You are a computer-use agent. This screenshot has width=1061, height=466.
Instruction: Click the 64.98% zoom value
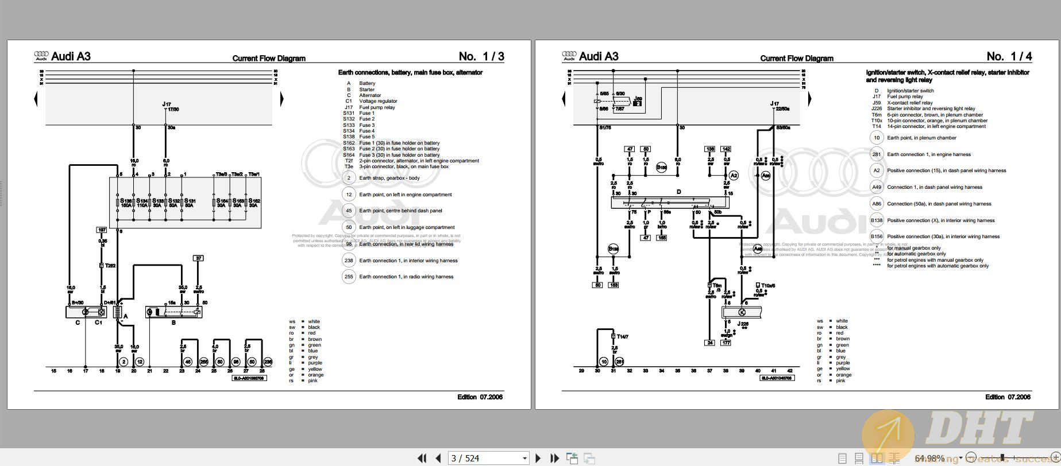[930, 458]
